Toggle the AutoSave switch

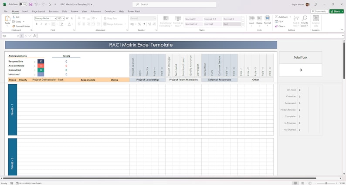[23, 4]
